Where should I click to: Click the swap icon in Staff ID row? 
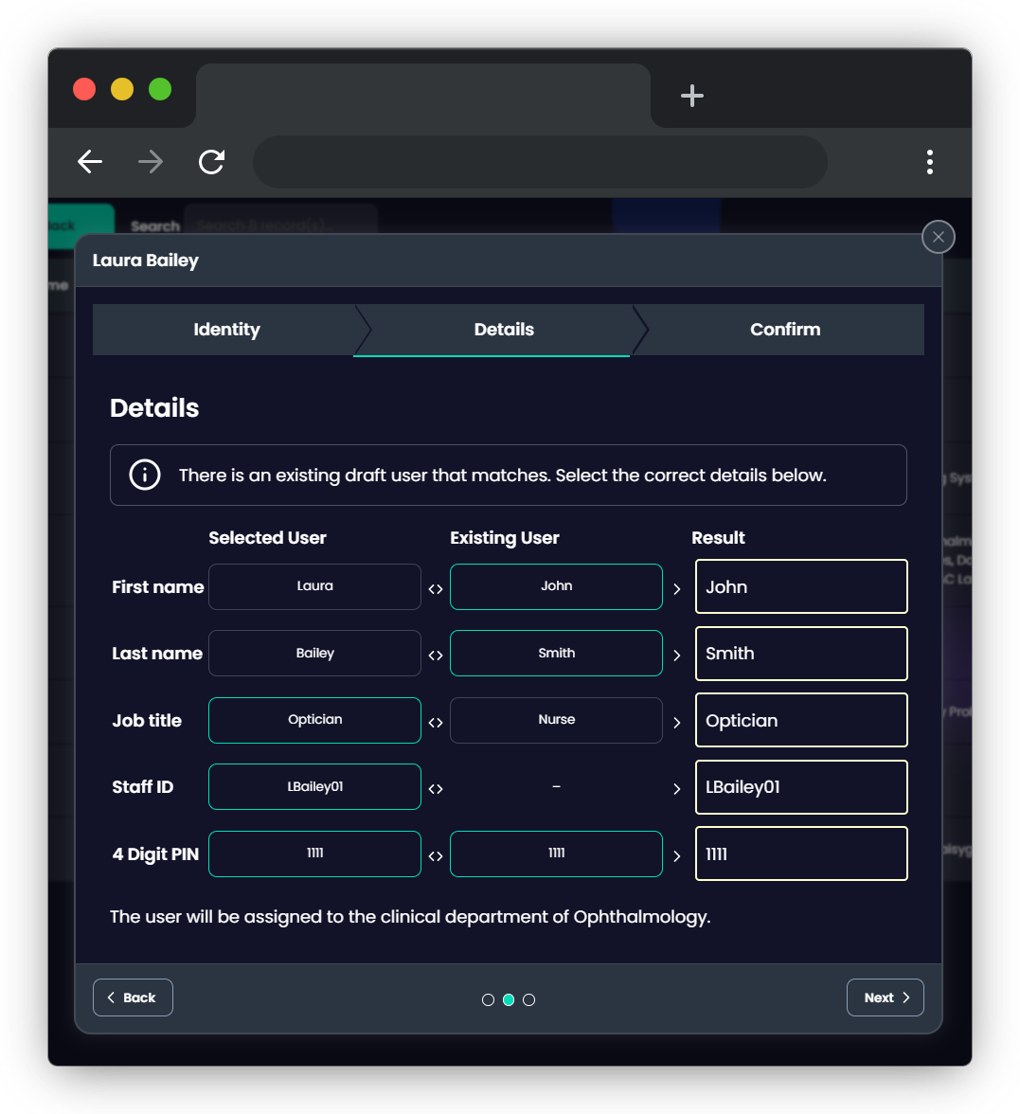pyautogui.click(x=436, y=788)
